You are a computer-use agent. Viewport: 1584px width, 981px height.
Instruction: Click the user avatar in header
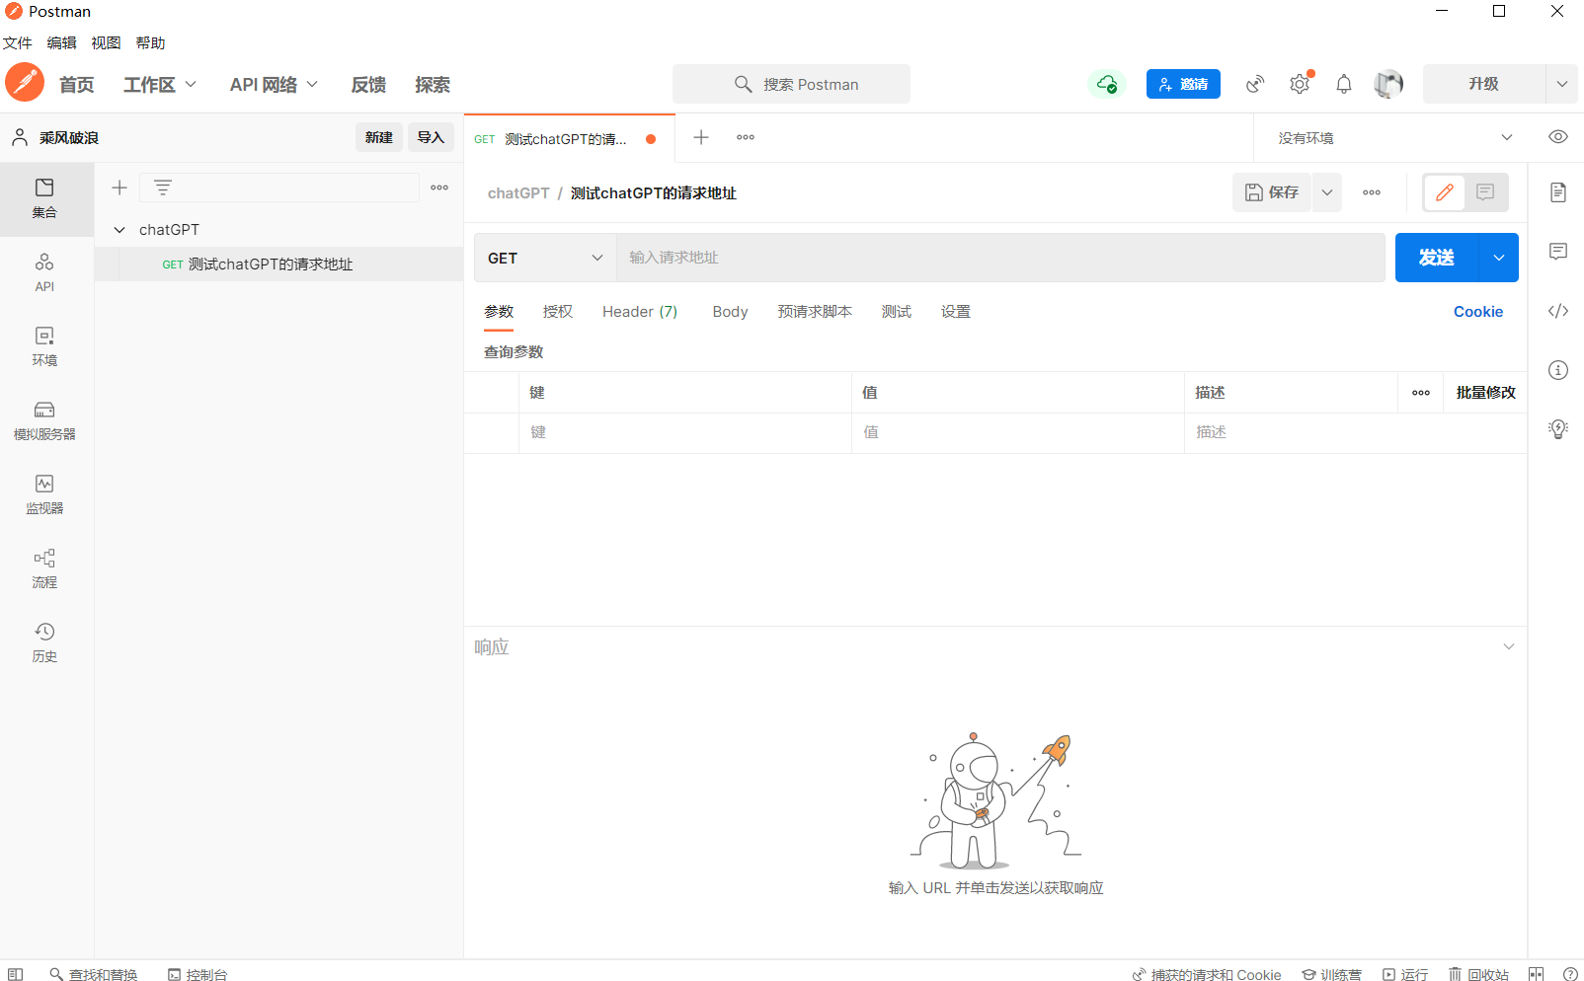[x=1388, y=84]
